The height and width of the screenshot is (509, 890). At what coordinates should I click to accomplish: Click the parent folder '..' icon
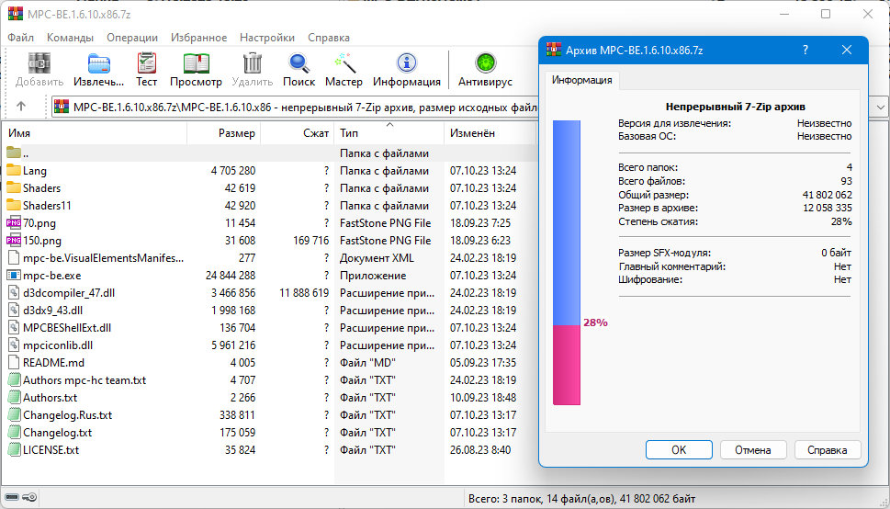pos(14,153)
